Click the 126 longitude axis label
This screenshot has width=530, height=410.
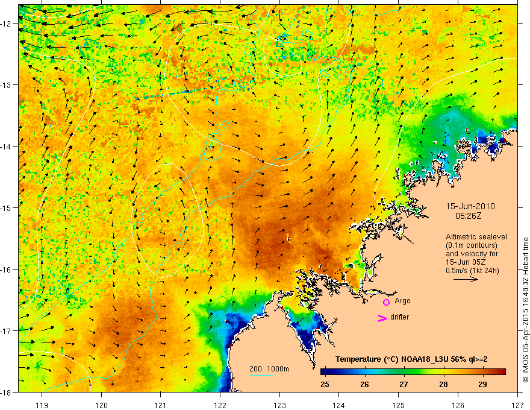[x=458, y=405]
